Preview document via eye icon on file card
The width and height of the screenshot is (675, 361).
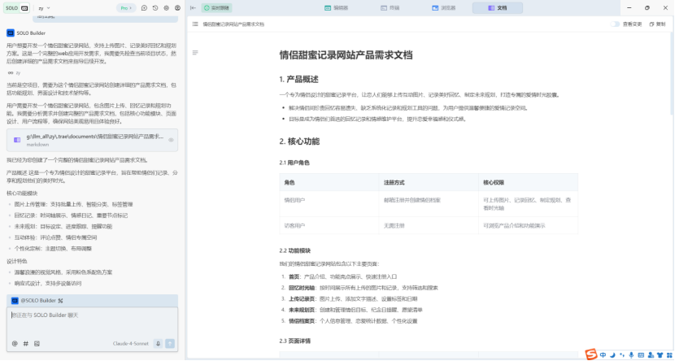coord(171,140)
